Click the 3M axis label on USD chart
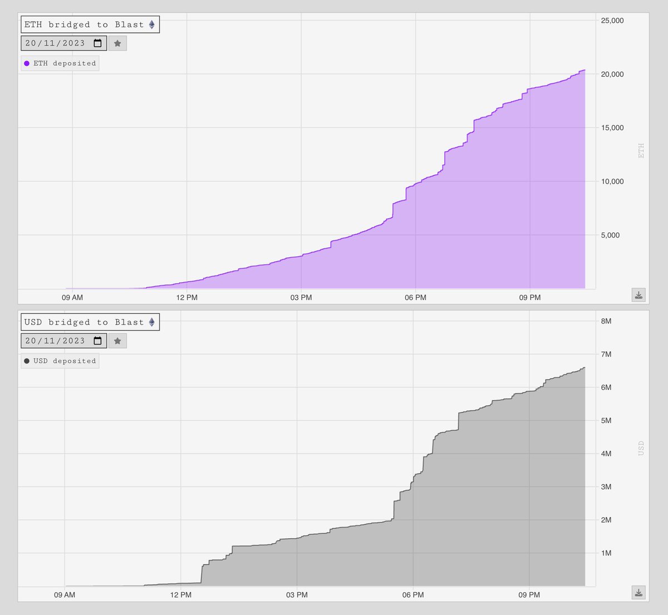668x615 pixels. click(x=606, y=487)
